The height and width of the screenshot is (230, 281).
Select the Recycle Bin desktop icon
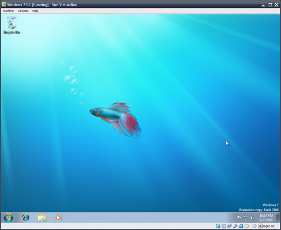point(12,25)
